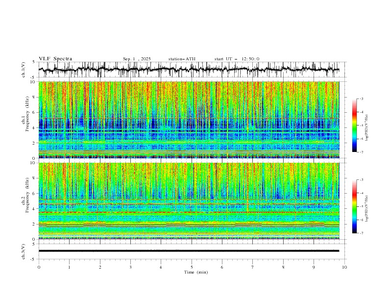Viewport: 388px width, 300px height.
Task: Click the "ch.3(V)" axis label
Action: (x=24, y=251)
